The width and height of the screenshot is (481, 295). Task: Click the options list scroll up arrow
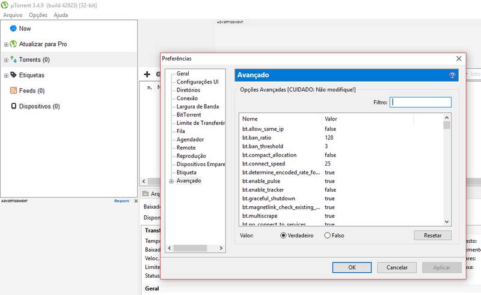click(x=447, y=118)
